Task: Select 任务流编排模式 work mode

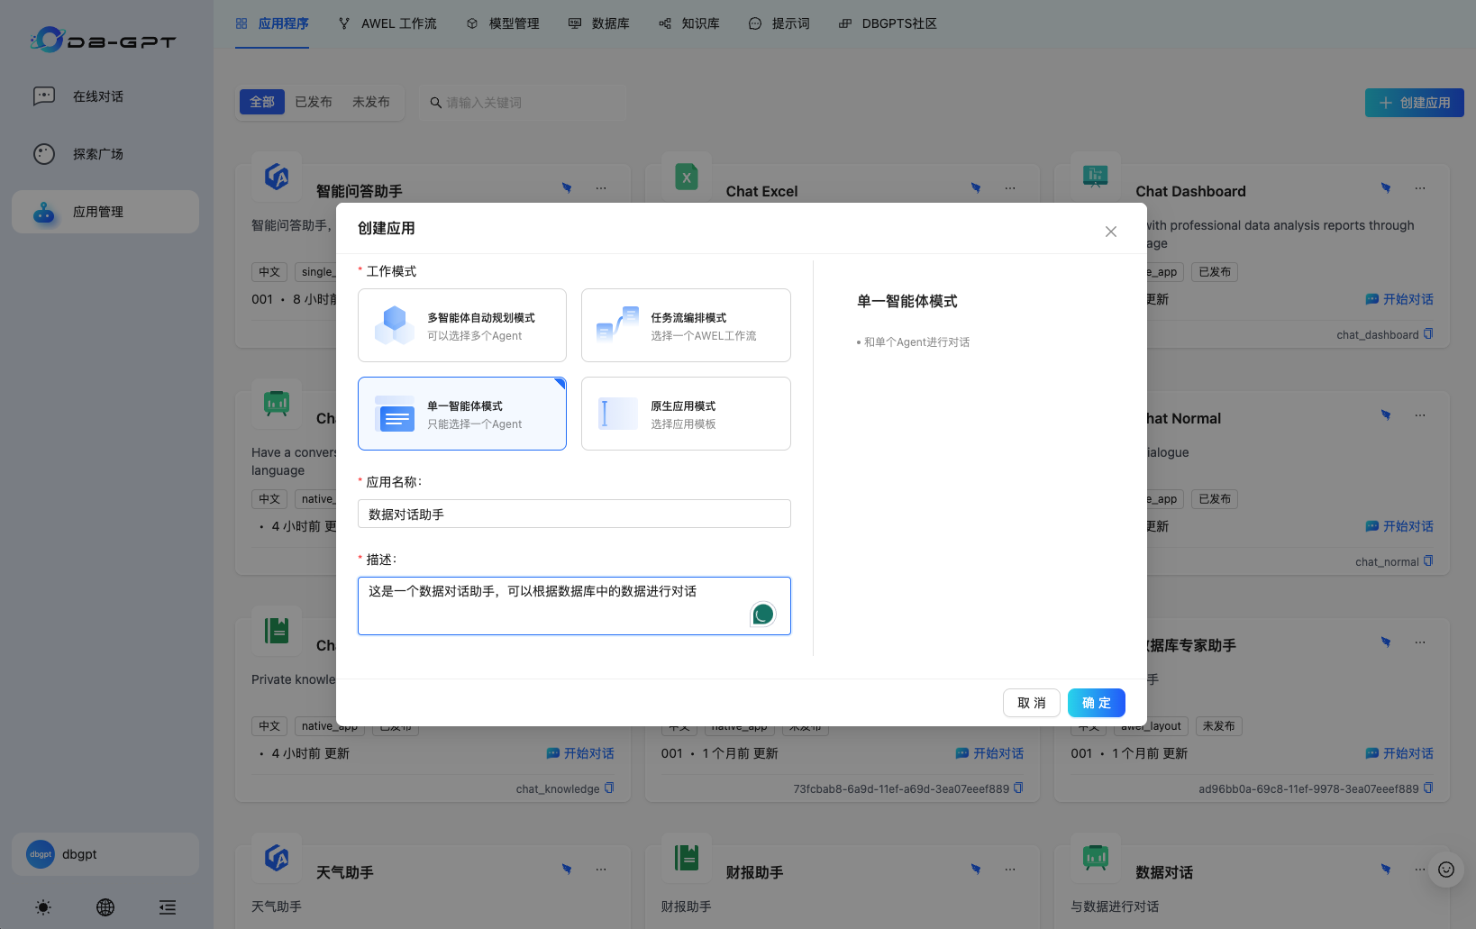Action: [685, 324]
